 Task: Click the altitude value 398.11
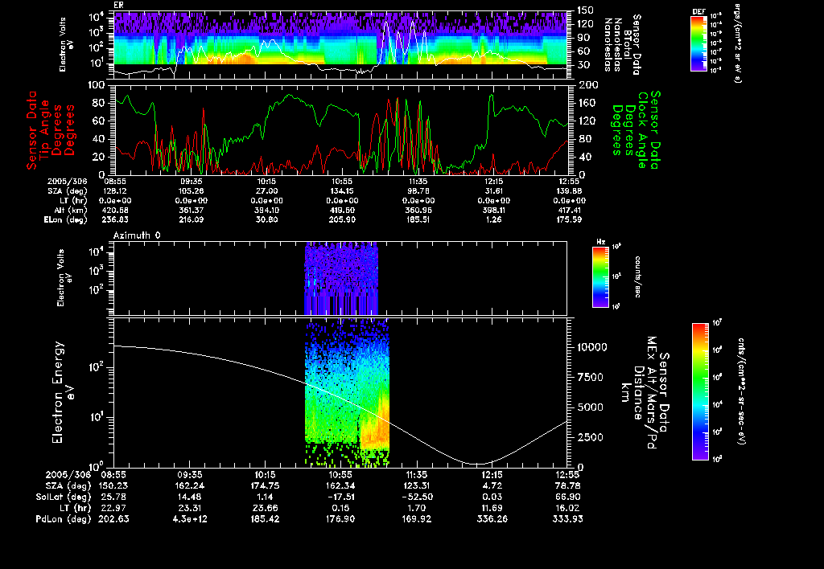pos(493,210)
